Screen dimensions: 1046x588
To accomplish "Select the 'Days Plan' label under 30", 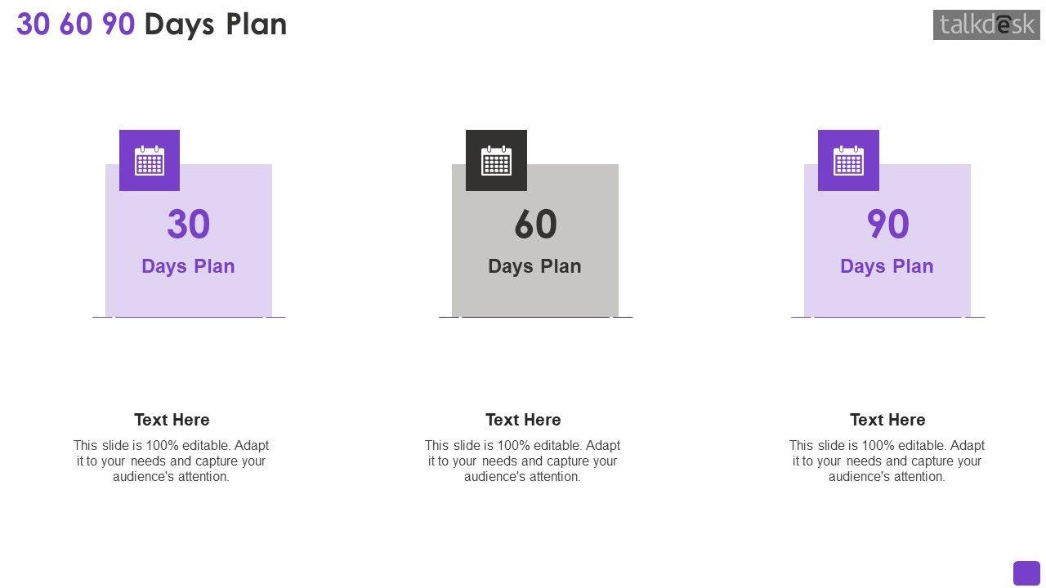I will coord(188,266).
